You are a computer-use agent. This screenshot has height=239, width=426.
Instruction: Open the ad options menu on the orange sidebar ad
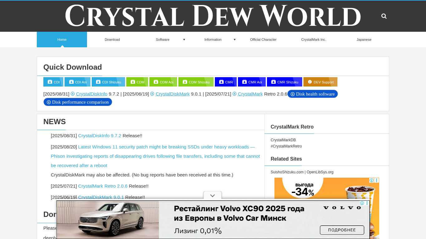pos(377,180)
